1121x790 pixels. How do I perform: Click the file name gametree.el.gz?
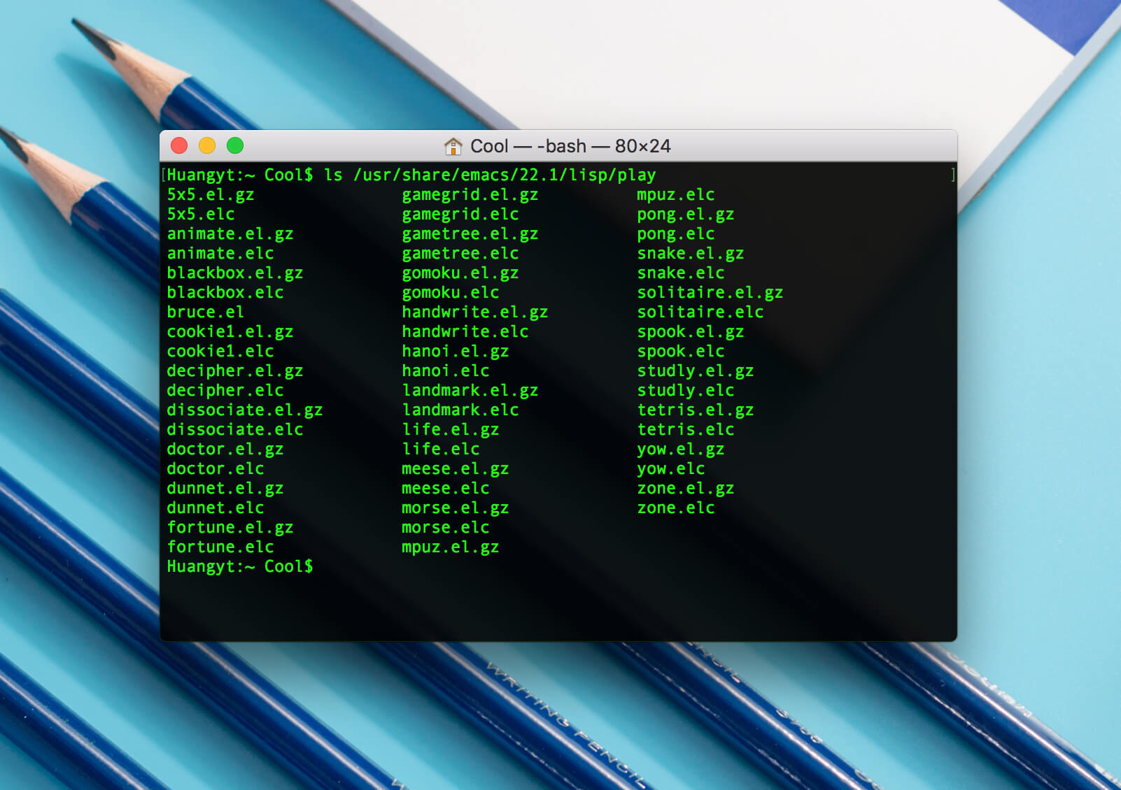(x=470, y=234)
